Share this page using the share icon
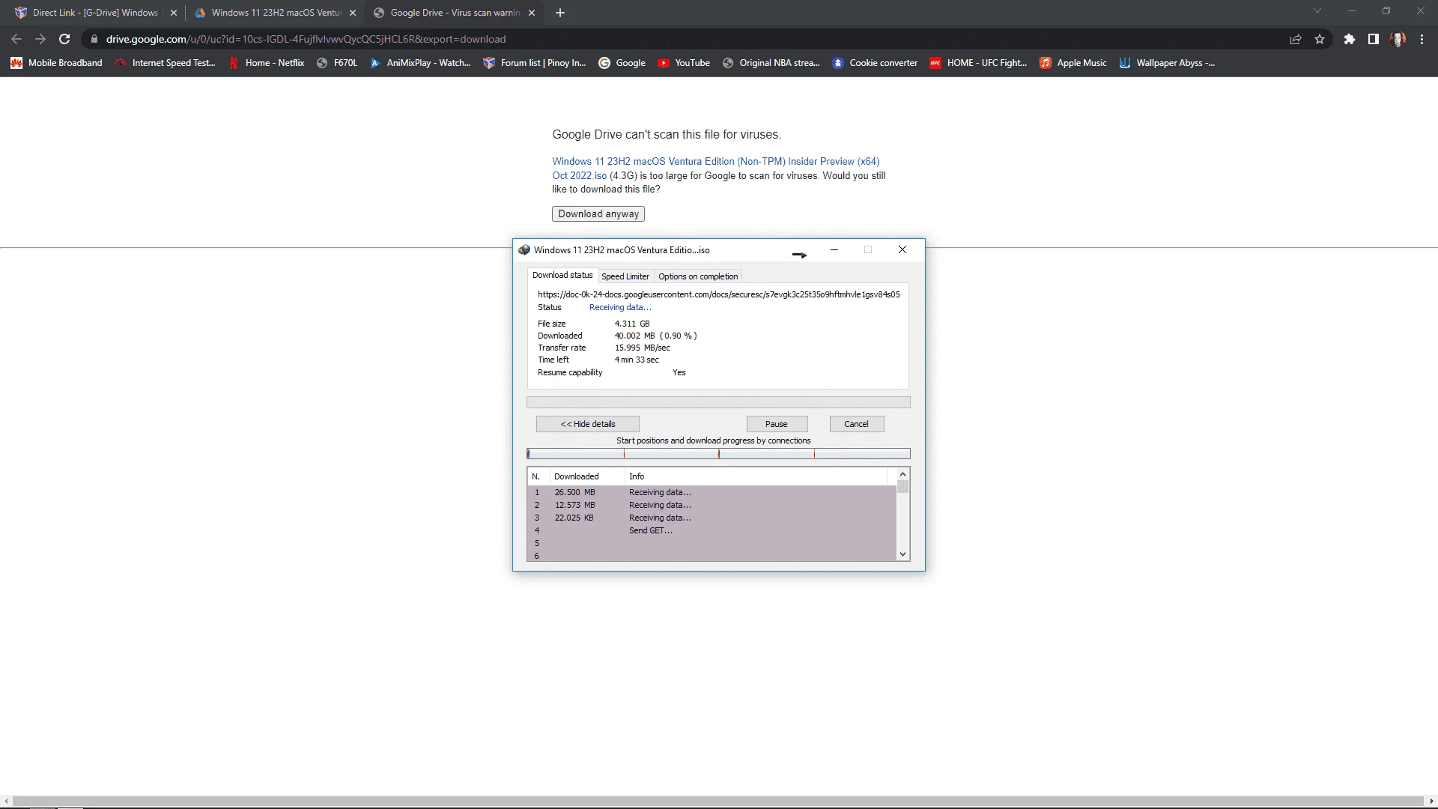This screenshot has width=1438, height=809. pyautogui.click(x=1296, y=39)
